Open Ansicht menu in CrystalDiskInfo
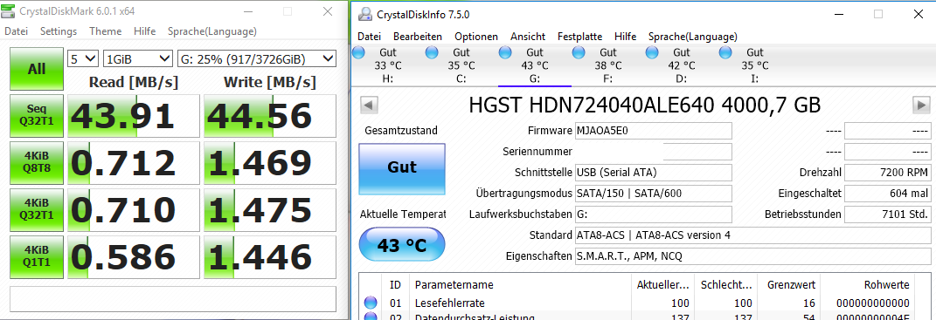The width and height of the screenshot is (936, 320). tap(528, 37)
